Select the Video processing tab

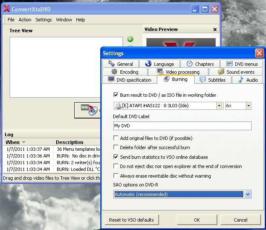click(x=178, y=72)
